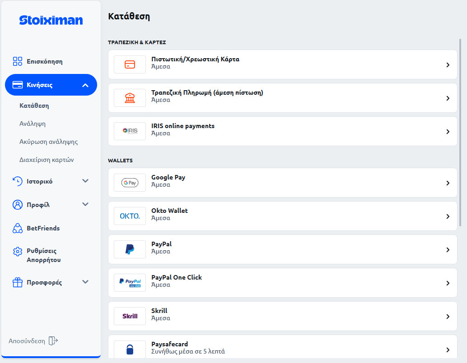The width and height of the screenshot is (467, 363).
Task: Collapse the Κινήσεις menu section
Action: pyautogui.click(x=85, y=85)
